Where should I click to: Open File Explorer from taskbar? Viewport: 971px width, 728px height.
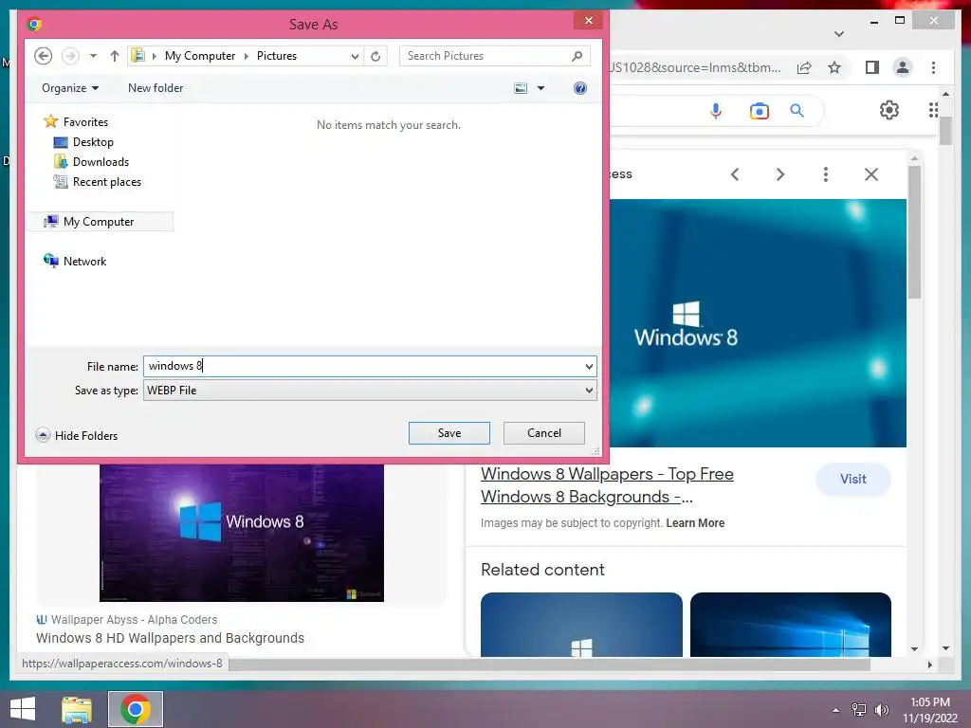[x=76, y=709]
